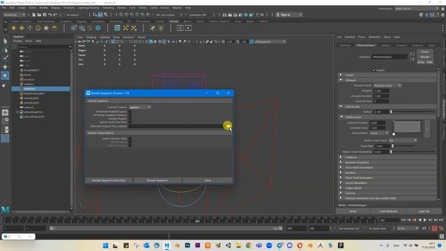The image size is (446, 251).
Task: Browse for alternate output file location folder
Action: click(x=228, y=125)
